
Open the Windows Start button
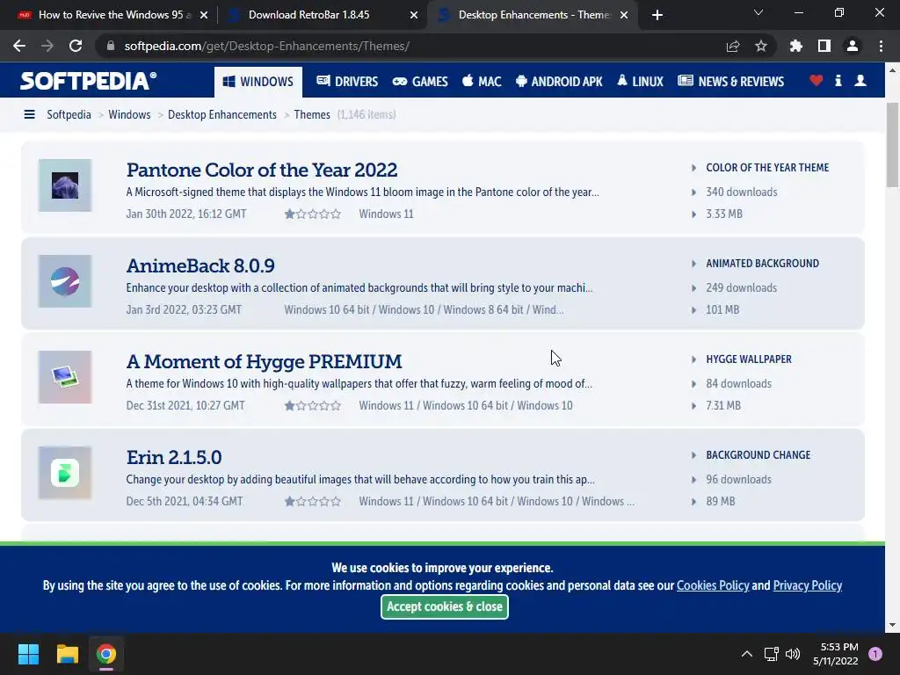(x=28, y=654)
